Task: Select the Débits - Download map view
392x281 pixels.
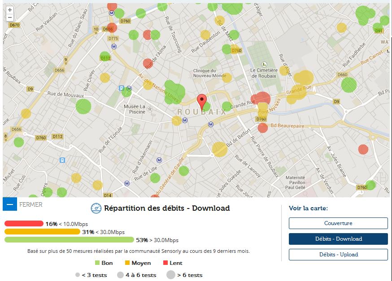Action: (338, 239)
